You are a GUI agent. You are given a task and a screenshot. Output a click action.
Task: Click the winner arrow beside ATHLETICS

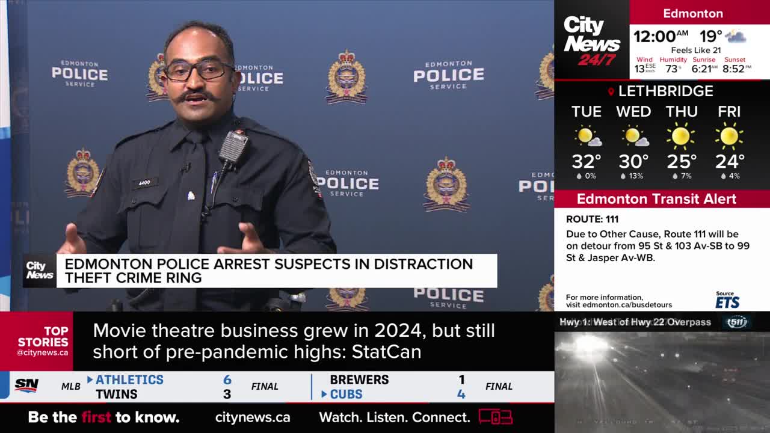[90, 379]
